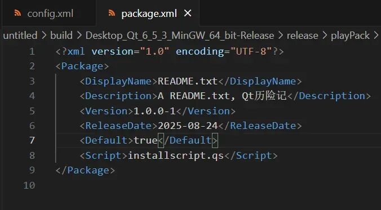
Task: Close the package.xml tab
Action: click(188, 14)
